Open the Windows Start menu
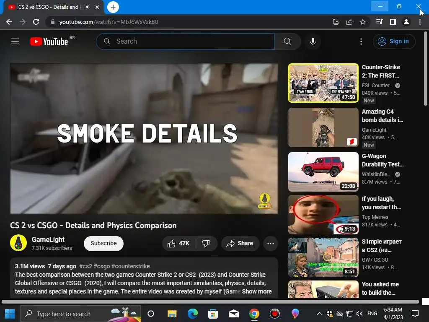Image resolution: width=429 pixels, height=322 pixels. pos(10,314)
